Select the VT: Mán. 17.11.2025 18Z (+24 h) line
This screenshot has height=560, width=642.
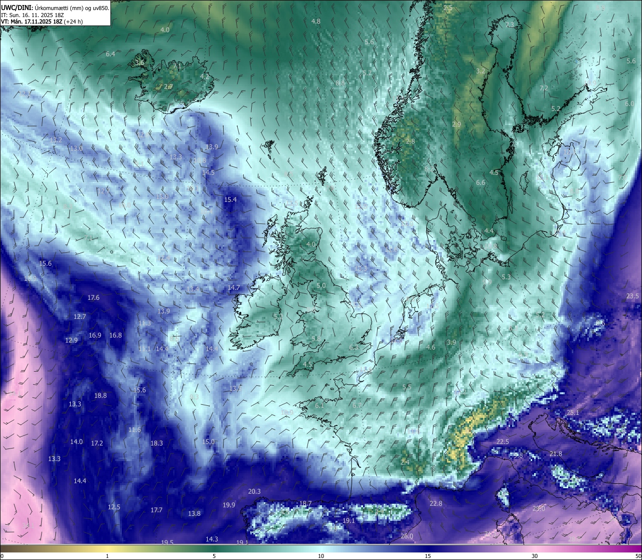click(x=42, y=22)
